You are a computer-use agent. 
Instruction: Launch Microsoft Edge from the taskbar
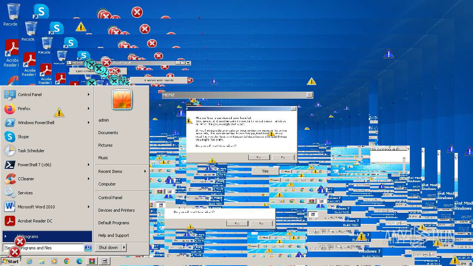point(79,261)
